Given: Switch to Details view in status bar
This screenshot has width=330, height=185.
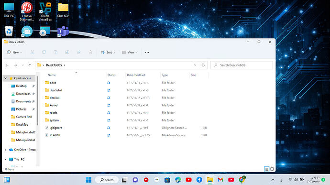Looking at the screenshot, I should pyautogui.click(x=267, y=169).
